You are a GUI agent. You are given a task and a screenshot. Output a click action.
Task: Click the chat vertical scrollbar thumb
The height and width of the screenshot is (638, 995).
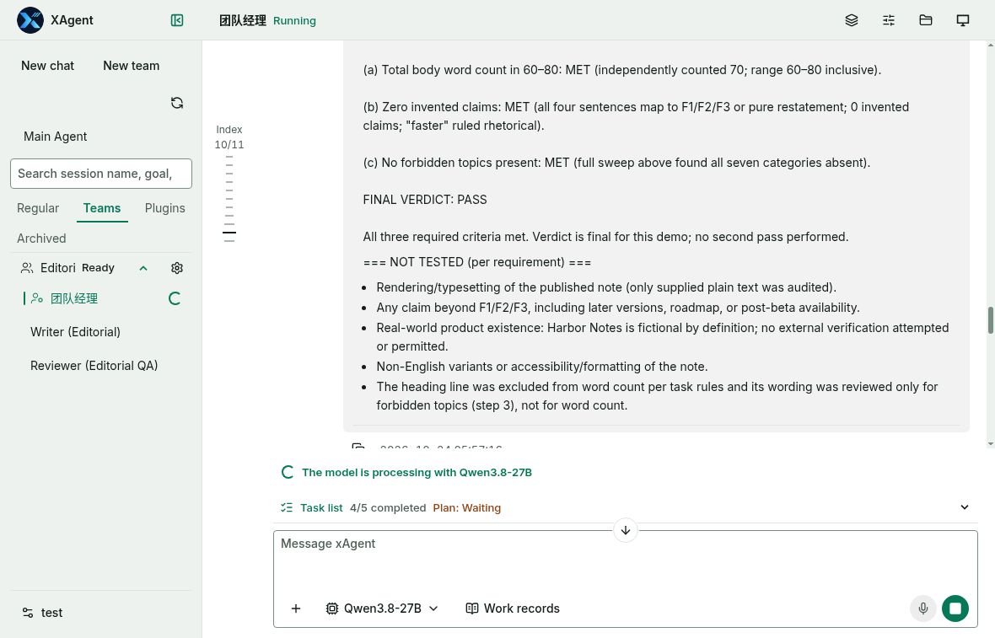click(x=991, y=319)
